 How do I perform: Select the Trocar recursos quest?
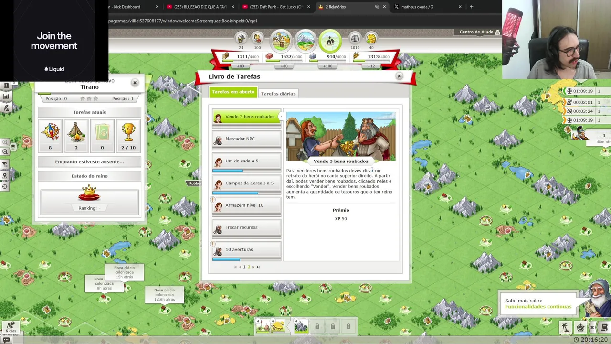pyautogui.click(x=246, y=228)
